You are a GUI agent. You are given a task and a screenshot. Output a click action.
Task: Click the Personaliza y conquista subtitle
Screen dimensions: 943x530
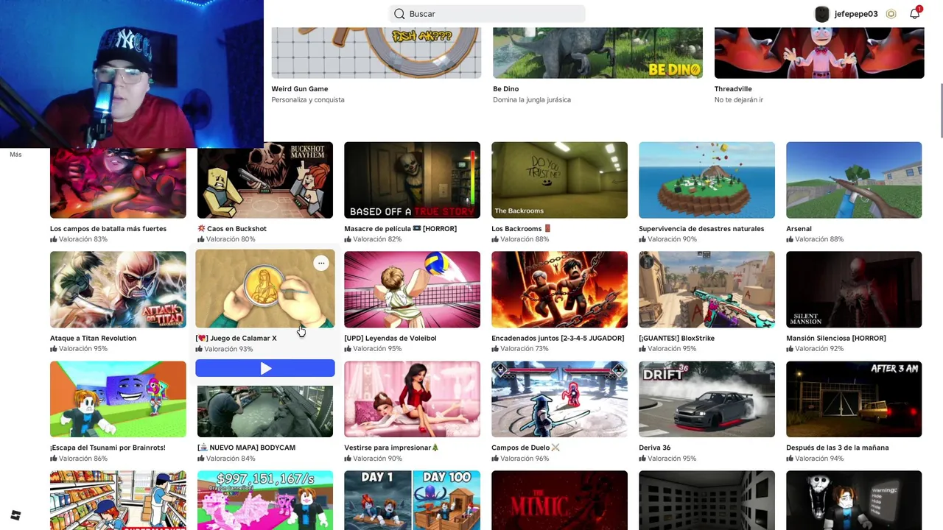coord(308,100)
